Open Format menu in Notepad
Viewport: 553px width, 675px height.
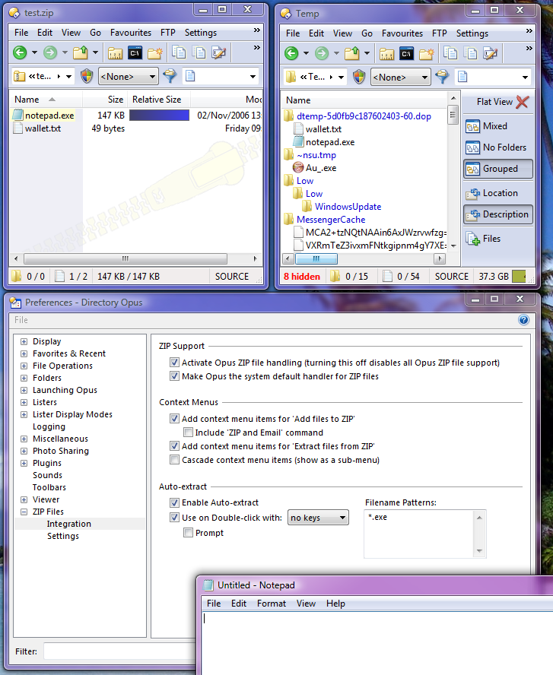tap(272, 604)
